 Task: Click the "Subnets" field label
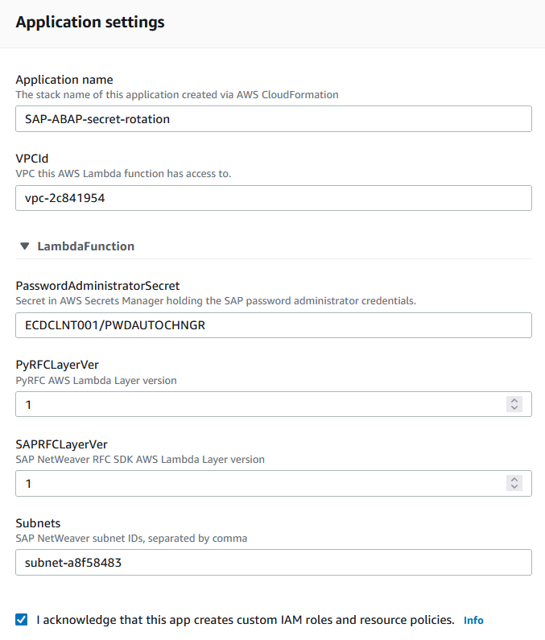coord(38,523)
